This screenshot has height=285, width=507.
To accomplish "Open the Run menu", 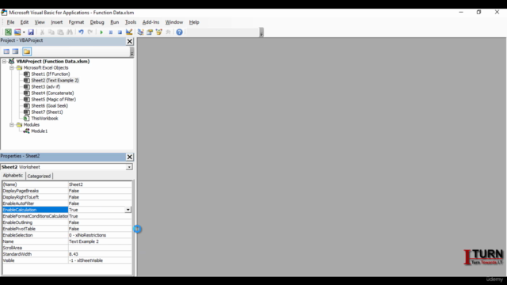I will tap(114, 22).
